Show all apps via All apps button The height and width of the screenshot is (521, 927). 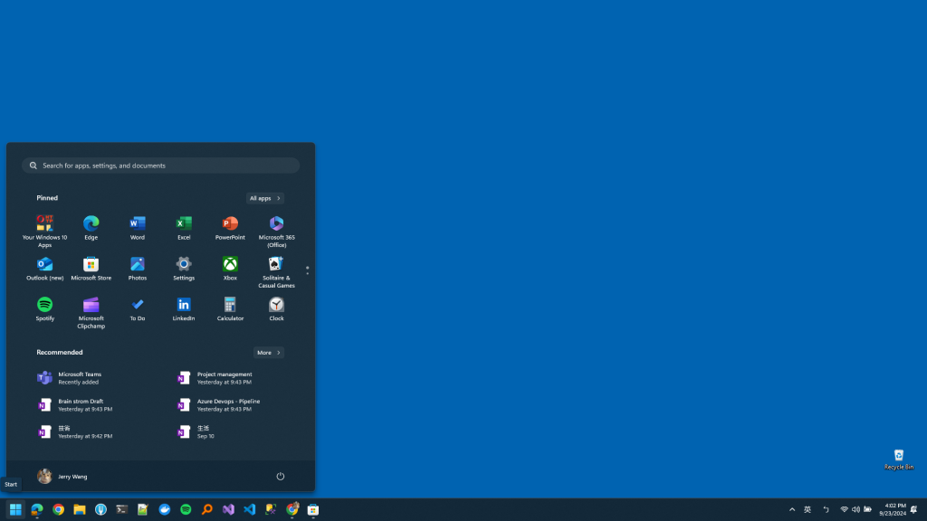point(265,198)
